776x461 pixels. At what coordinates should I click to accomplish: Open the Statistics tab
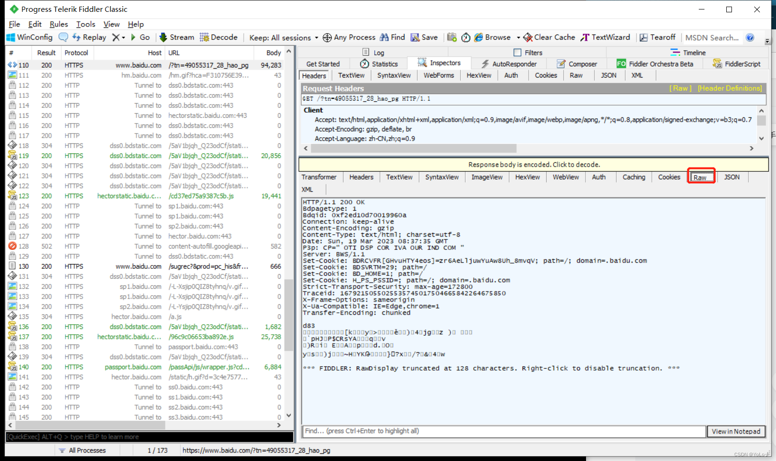tap(379, 64)
